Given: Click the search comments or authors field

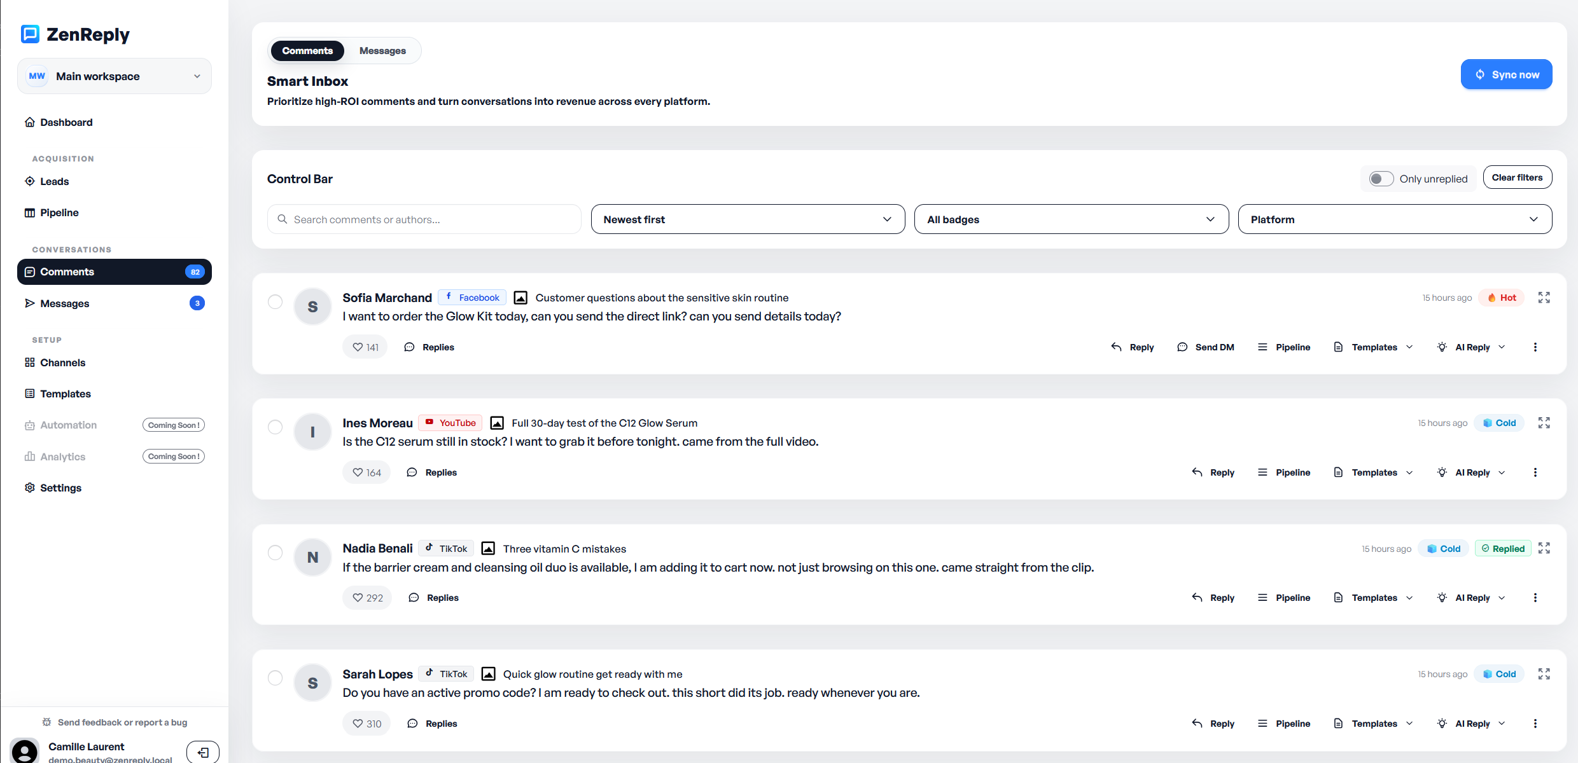Looking at the screenshot, I should point(424,219).
